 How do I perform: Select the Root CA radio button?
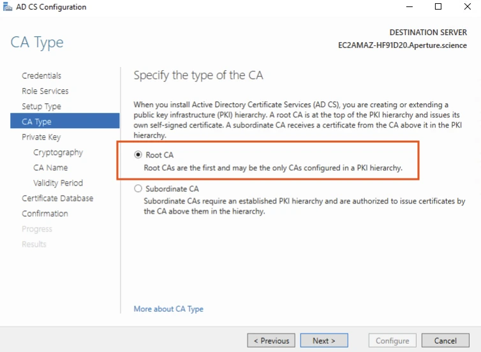(138, 155)
